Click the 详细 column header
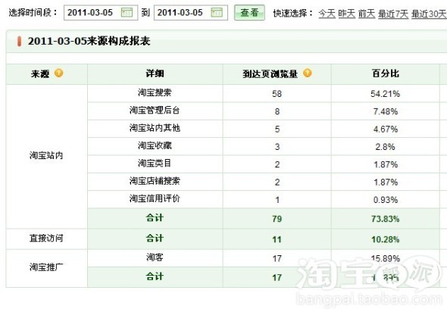The height and width of the screenshot is (309, 447). pos(155,73)
